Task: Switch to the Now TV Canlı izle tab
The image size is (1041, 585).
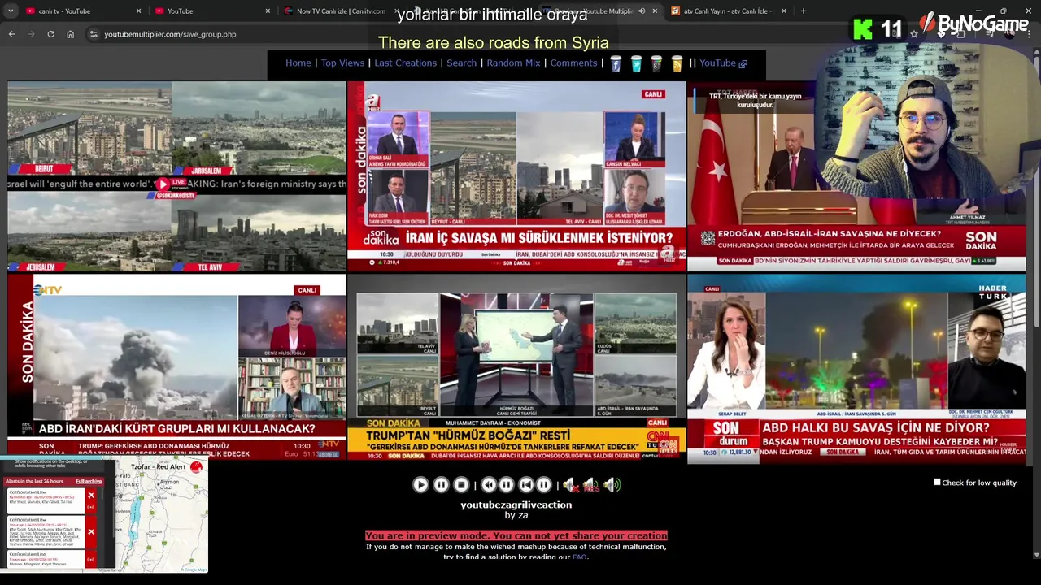Action: (x=340, y=11)
